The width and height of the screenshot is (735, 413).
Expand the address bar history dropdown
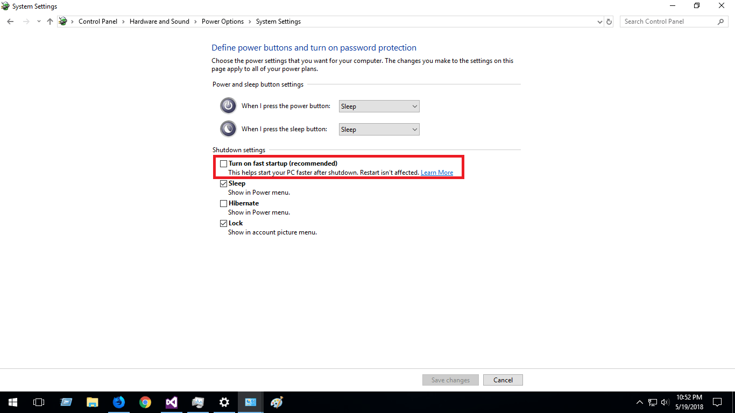coord(600,22)
